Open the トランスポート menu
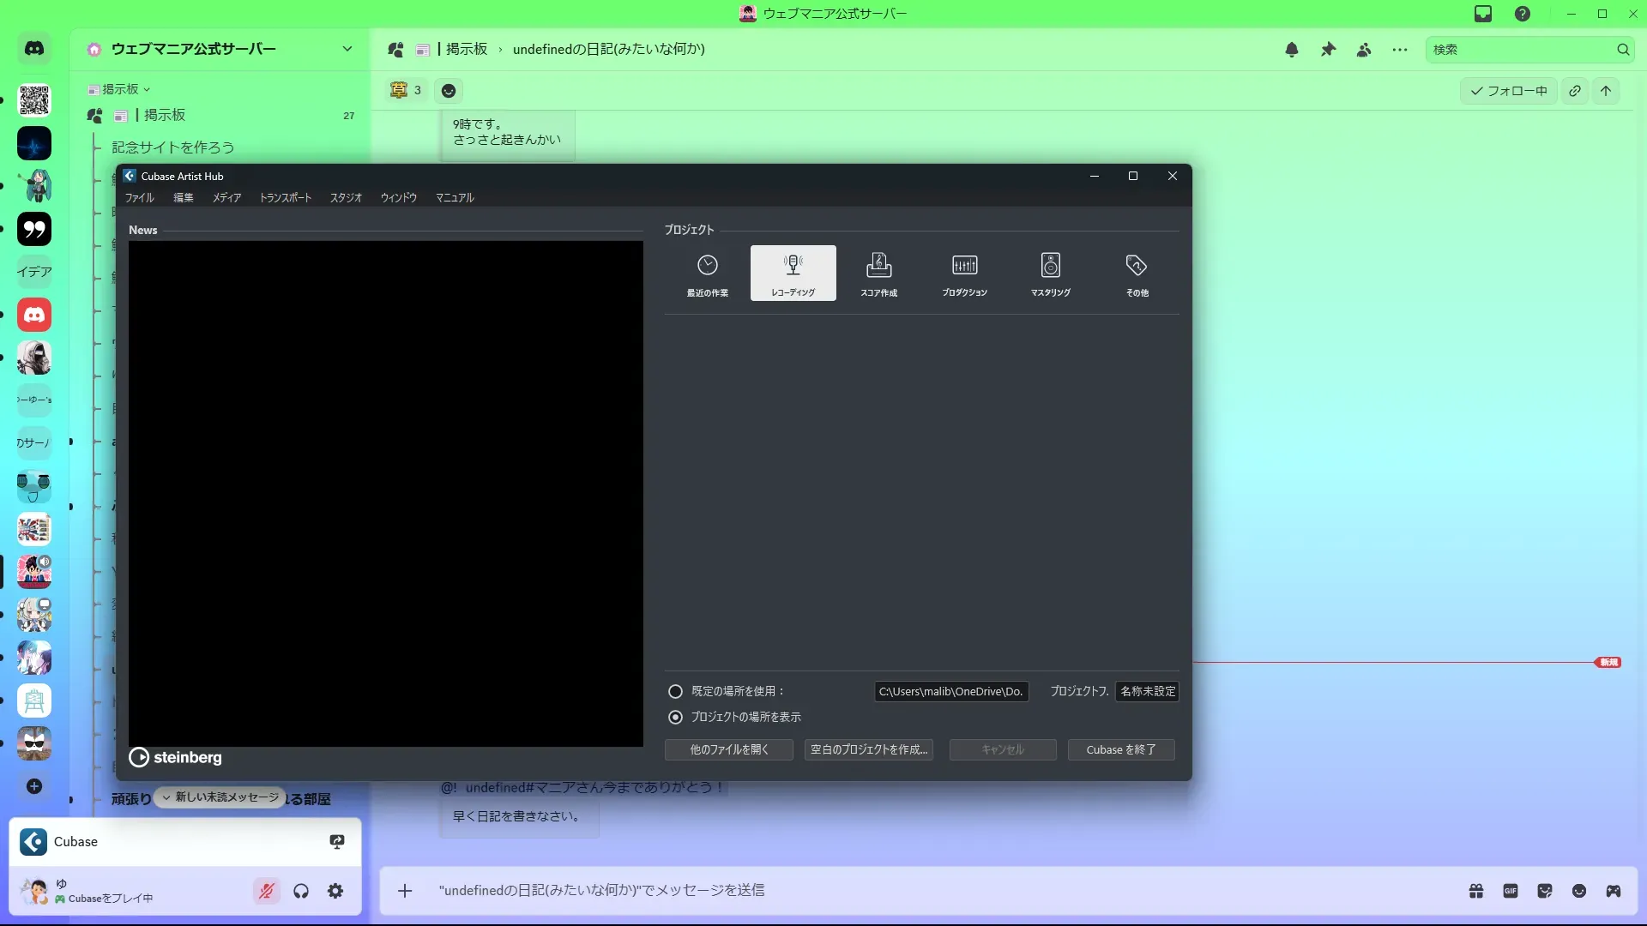The height and width of the screenshot is (926, 1647). pos(286,198)
